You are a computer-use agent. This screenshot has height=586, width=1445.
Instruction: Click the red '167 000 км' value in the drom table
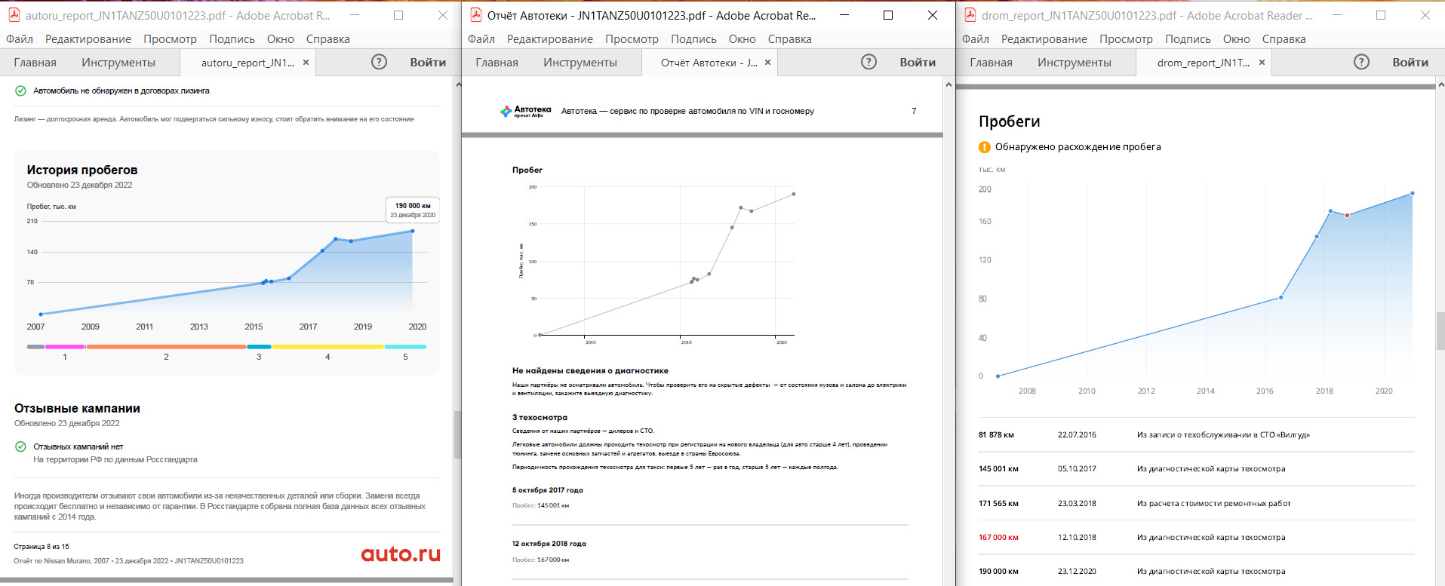tap(998, 538)
